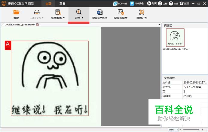Image resolution: width=208 pixels, height=132 pixels.
Task: Switch to the 查看 tab
Action: pos(62,4)
